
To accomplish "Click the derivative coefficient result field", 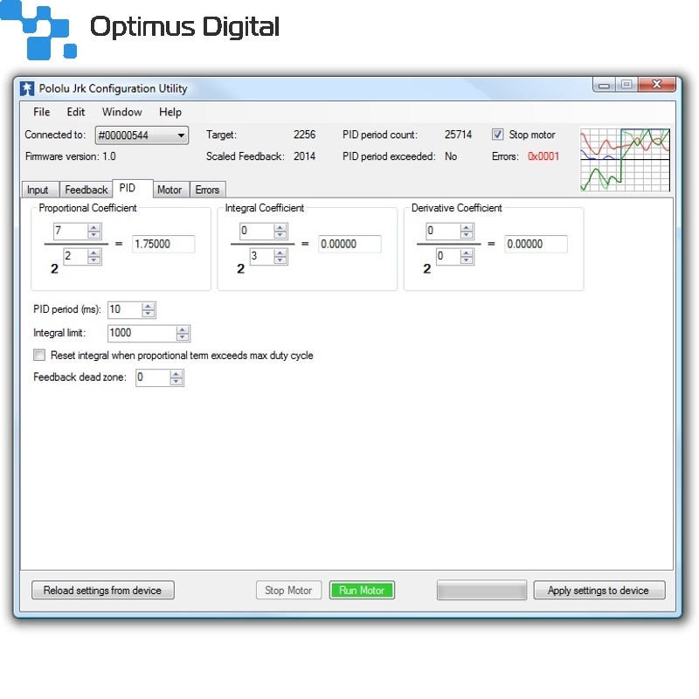I will 536,244.
